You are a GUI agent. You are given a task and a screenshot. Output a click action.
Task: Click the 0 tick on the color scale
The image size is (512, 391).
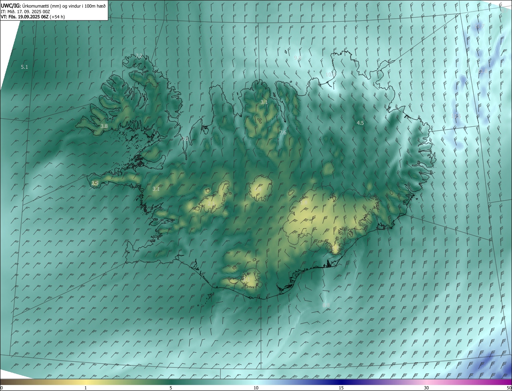(x=2, y=388)
